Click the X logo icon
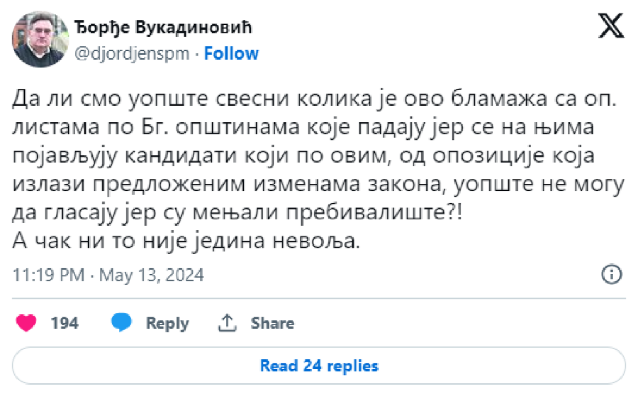The image size is (638, 394). click(x=611, y=26)
